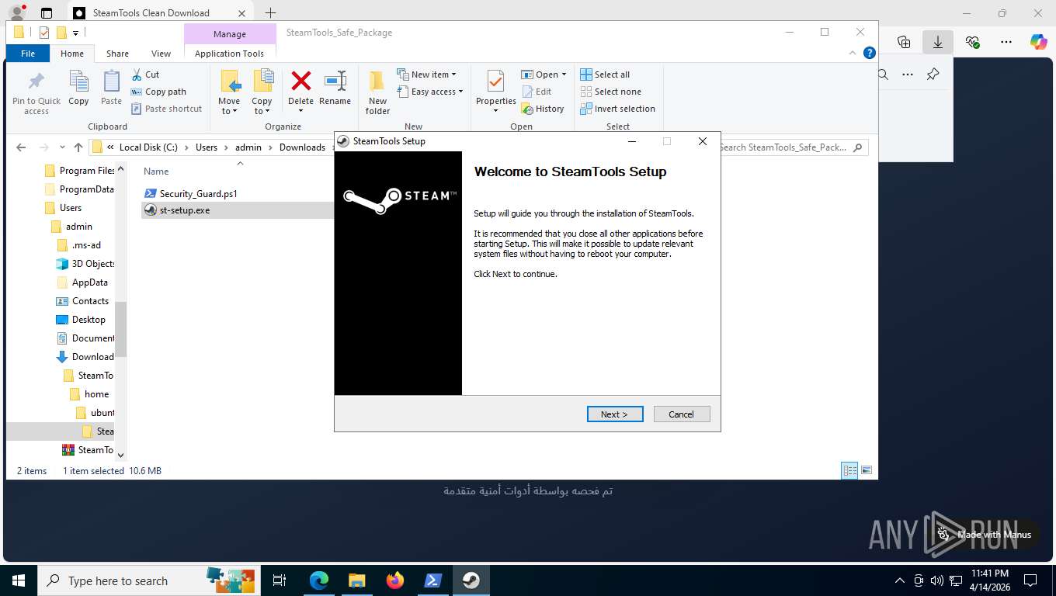1056x596 pixels.
Task: Click History in the Open group
Action: (x=543, y=109)
